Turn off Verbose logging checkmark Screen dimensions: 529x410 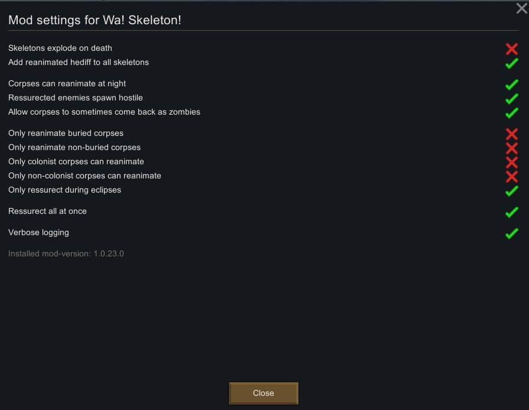point(511,233)
